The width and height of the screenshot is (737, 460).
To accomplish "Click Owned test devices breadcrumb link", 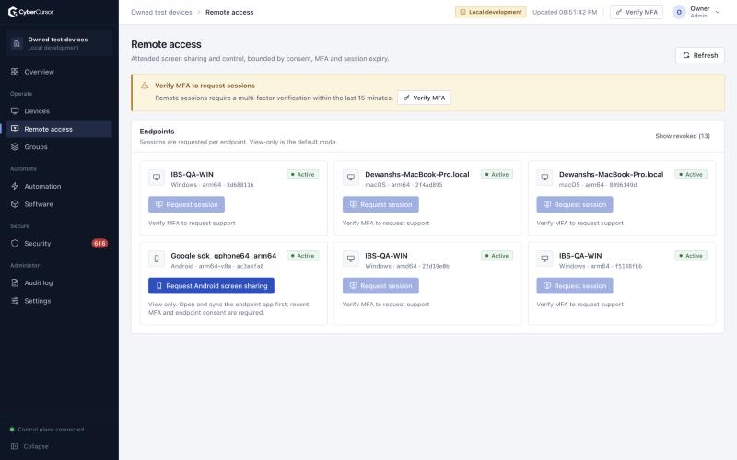I will 162,12.
